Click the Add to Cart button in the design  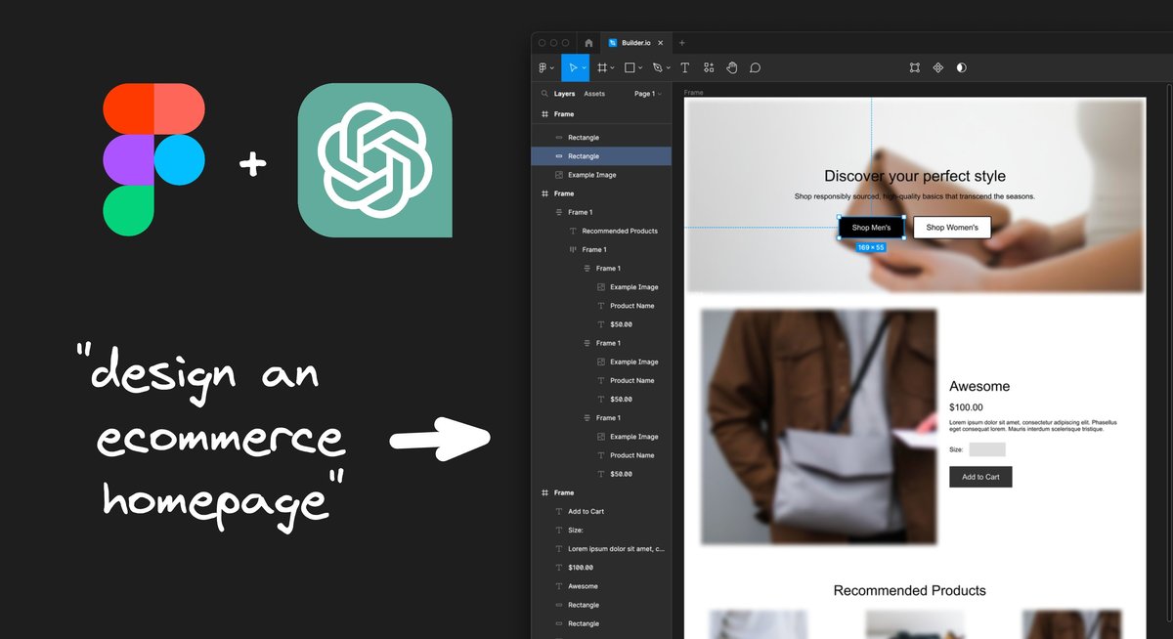(x=980, y=476)
